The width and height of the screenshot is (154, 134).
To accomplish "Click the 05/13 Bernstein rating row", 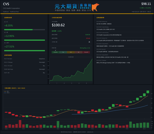I will [25, 59].
